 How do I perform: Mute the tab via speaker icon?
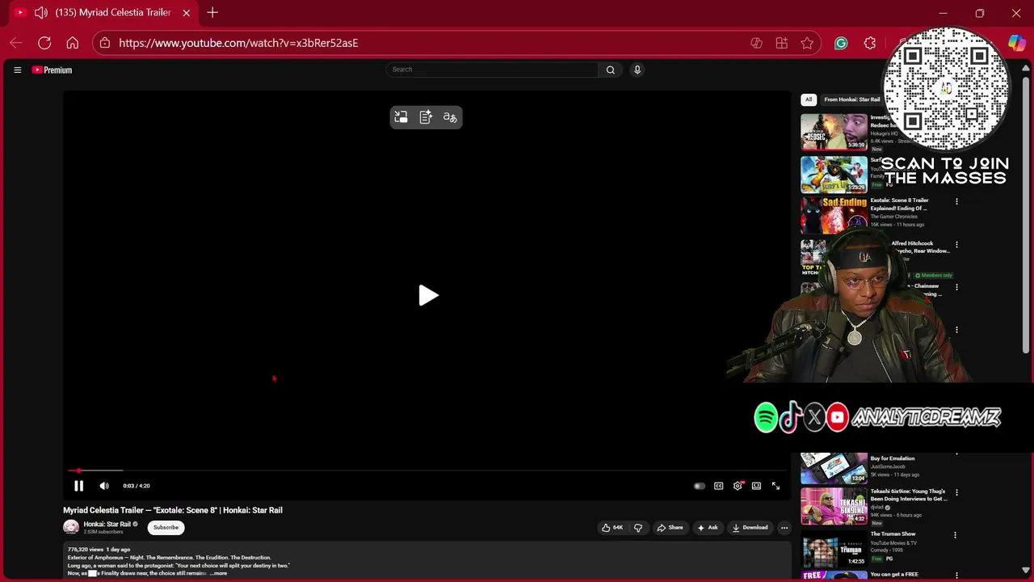tap(41, 13)
